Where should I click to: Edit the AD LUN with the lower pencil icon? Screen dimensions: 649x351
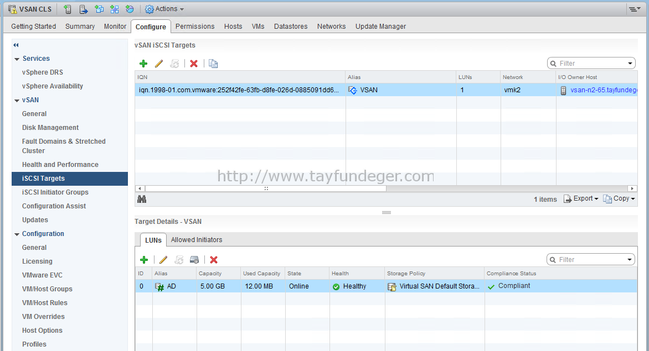(x=163, y=260)
